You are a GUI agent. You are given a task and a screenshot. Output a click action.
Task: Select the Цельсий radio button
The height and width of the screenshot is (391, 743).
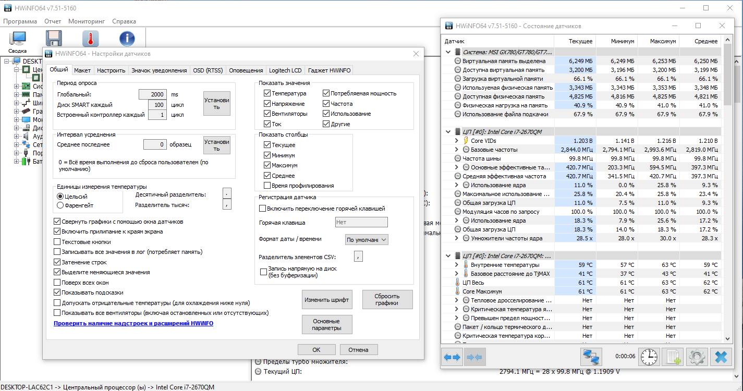point(60,197)
